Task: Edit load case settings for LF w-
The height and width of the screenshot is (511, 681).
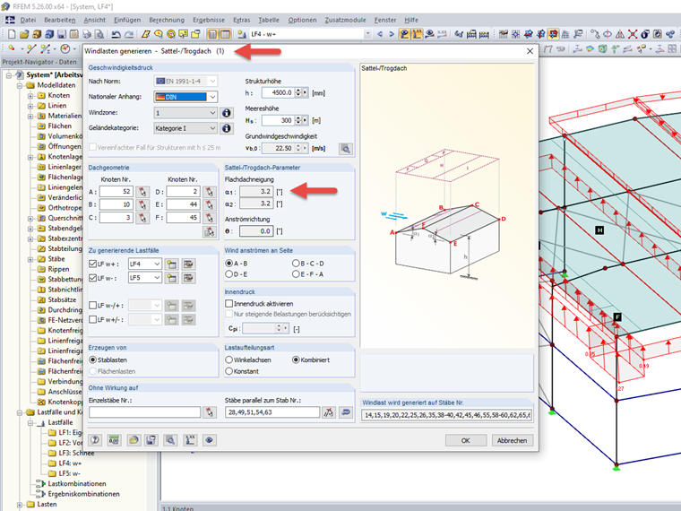Action: (188, 278)
